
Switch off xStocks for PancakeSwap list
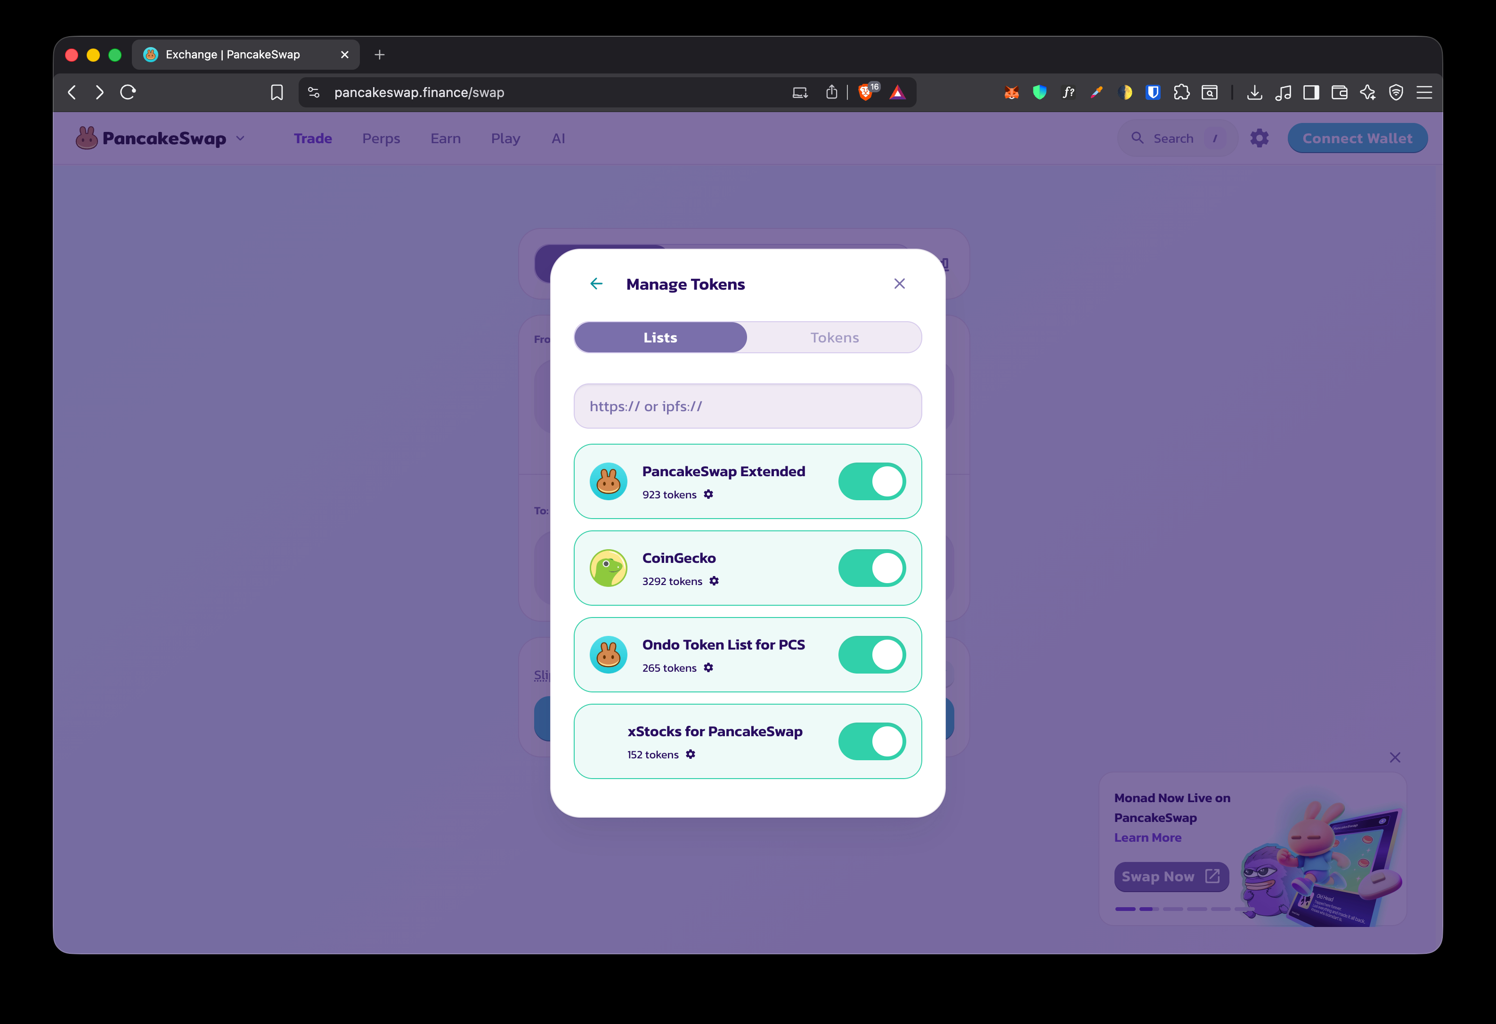(872, 741)
